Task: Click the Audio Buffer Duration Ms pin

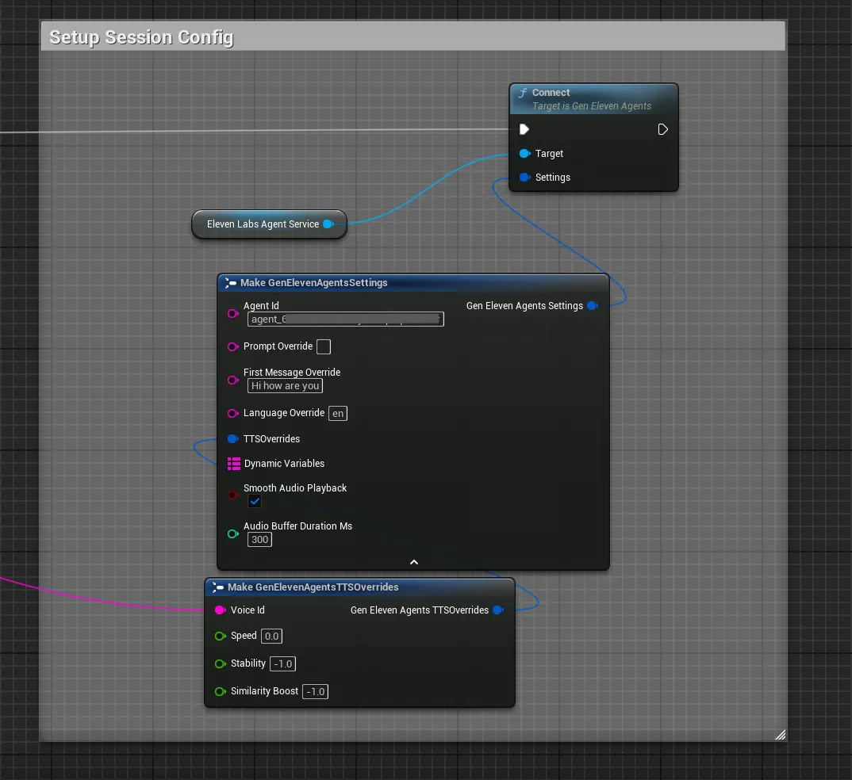Action: tap(233, 534)
